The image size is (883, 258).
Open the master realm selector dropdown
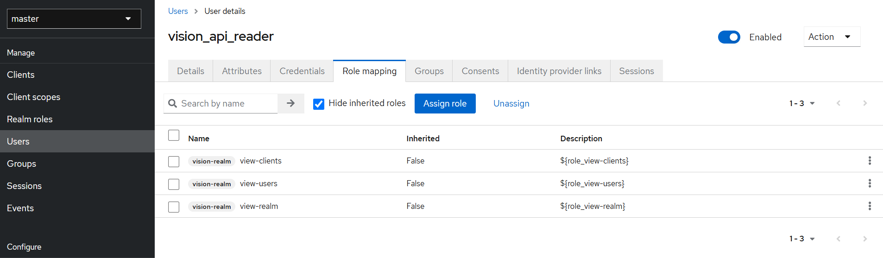tap(74, 19)
